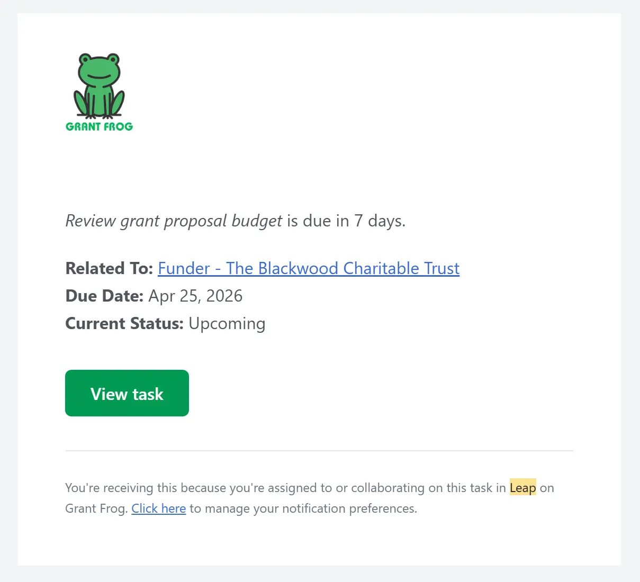This screenshot has width=640, height=582.
Task: Click the text to manage your notification preferences
Action: [303, 508]
